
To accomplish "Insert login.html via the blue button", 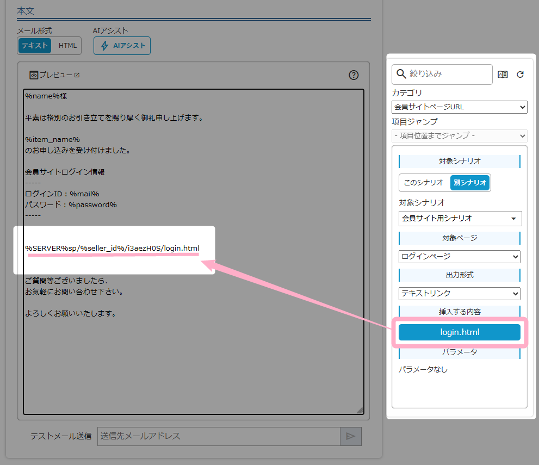I will click(459, 332).
